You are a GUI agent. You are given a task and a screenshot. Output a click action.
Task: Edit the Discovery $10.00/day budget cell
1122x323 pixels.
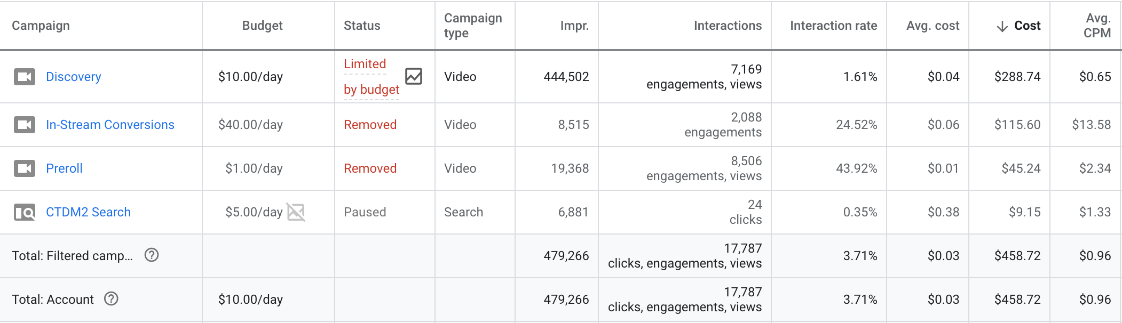250,77
